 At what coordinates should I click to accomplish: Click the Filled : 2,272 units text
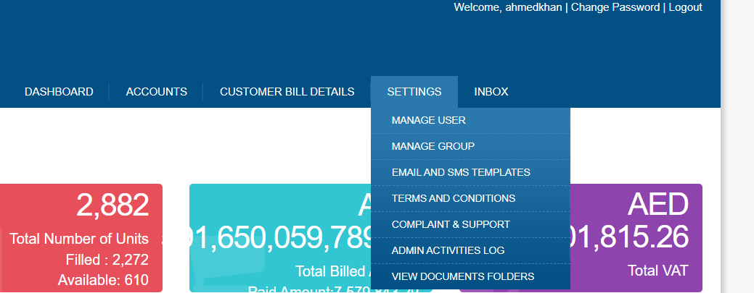(107, 260)
